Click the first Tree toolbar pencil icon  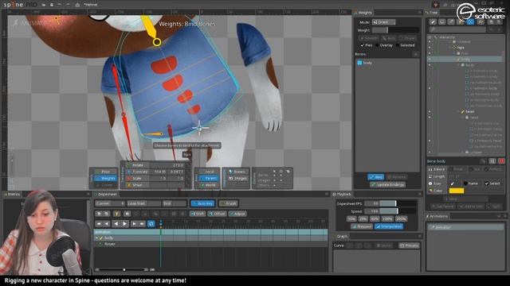[432, 21]
